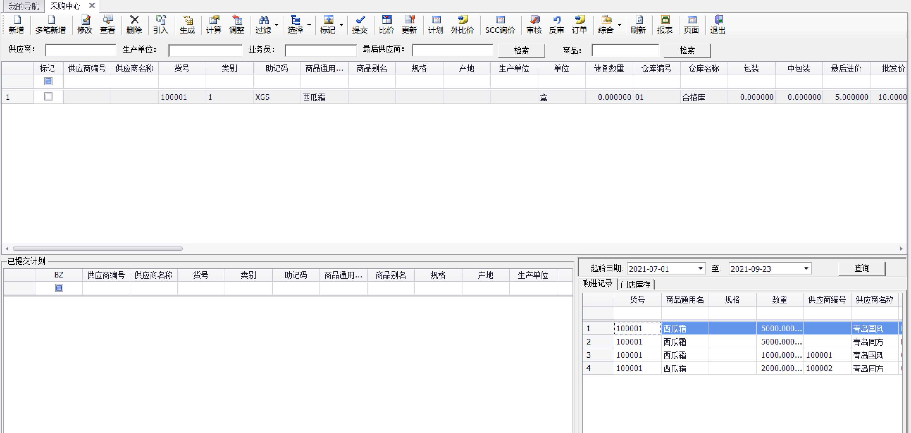The image size is (911, 433).
Task: Open the 报表 (Report) toolbar icon
Action: coord(665,24)
